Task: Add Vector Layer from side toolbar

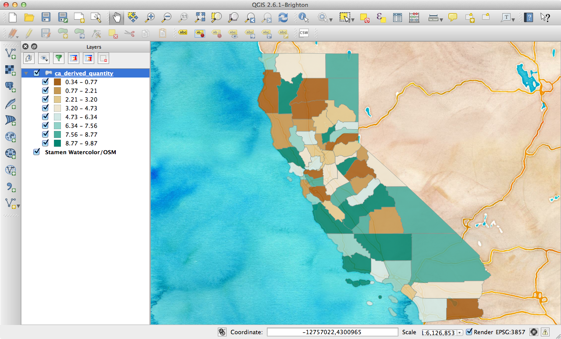Action: coord(11,54)
